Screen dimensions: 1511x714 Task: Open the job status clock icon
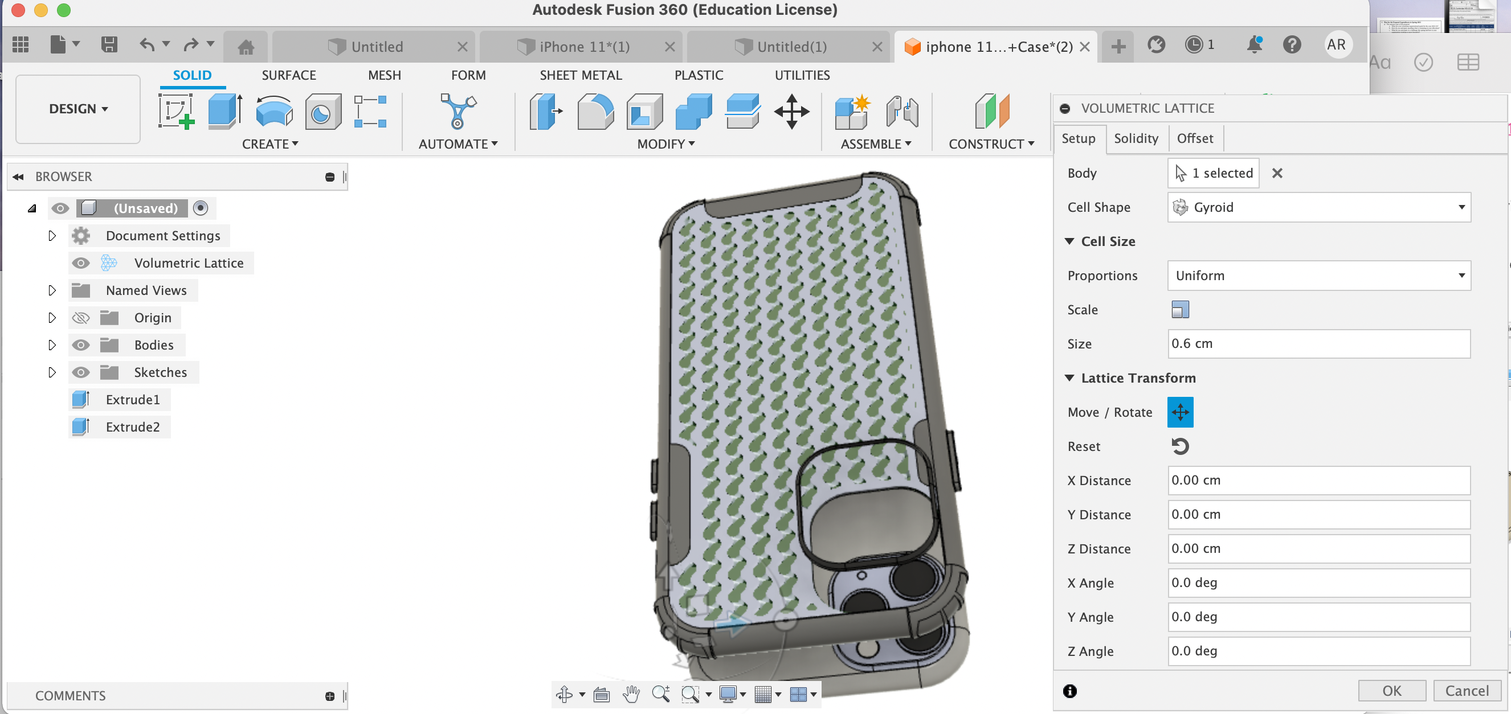click(x=1194, y=44)
